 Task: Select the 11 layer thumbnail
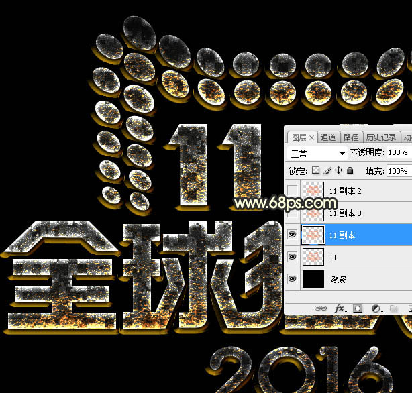pyautogui.click(x=313, y=257)
